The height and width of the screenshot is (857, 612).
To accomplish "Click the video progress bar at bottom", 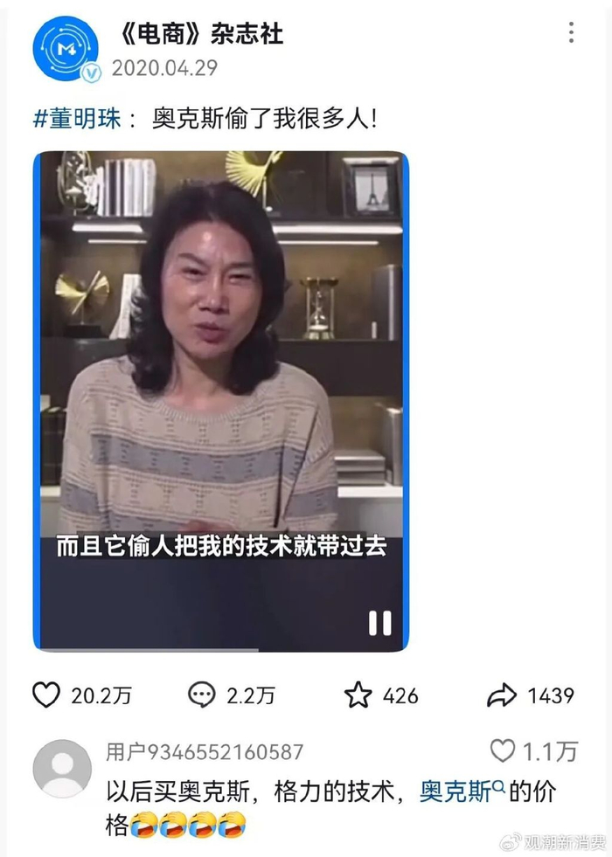I will pos(221,649).
